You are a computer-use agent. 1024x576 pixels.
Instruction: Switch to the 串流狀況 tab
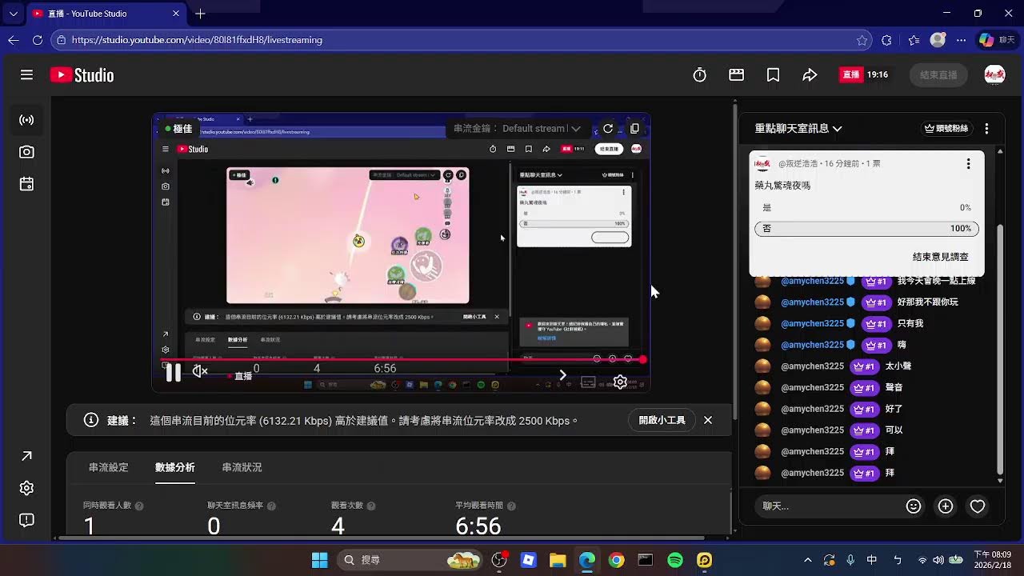[242, 467]
